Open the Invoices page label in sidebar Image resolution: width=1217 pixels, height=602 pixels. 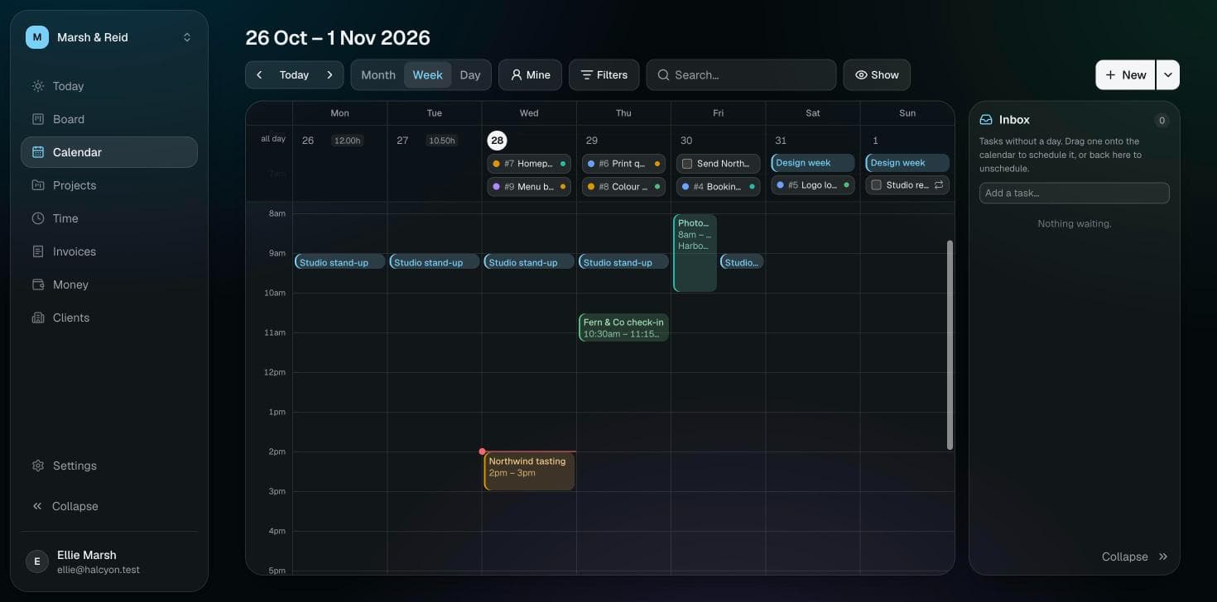(75, 251)
